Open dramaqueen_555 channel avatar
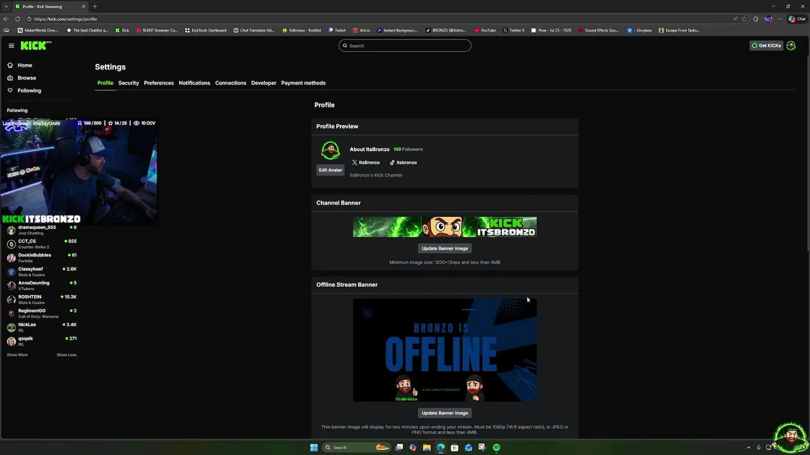The height and width of the screenshot is (455, 810). pos(11,230)
